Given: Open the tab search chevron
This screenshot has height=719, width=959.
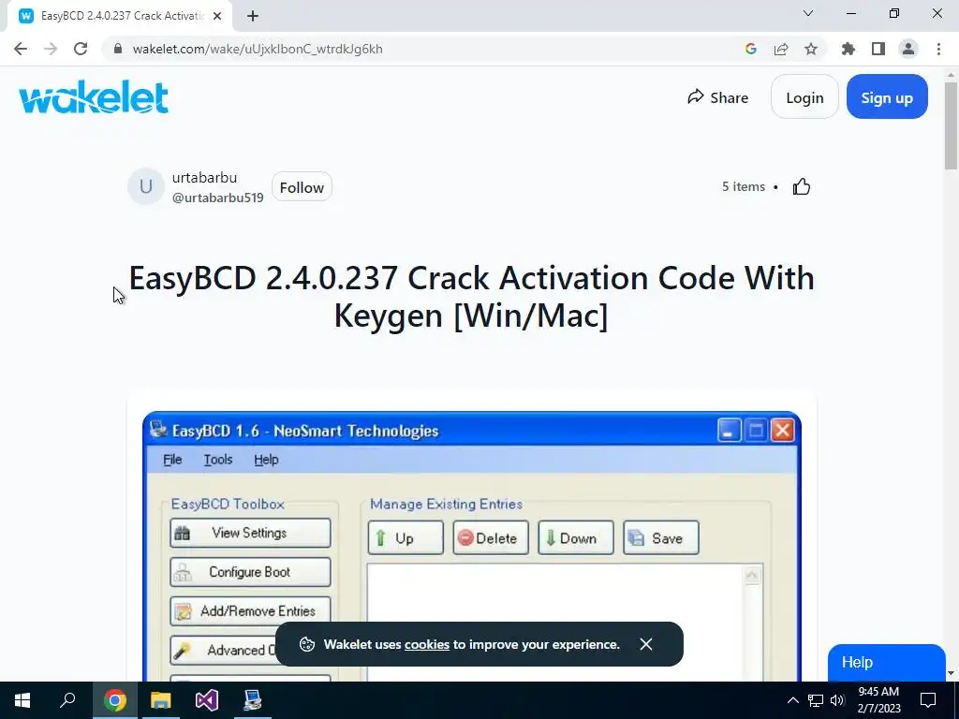Looking at the screenshot, I should click(808, 13).
